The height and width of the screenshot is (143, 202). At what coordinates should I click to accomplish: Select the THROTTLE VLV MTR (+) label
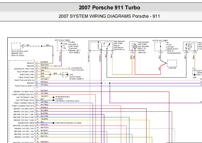click(24, 80)
